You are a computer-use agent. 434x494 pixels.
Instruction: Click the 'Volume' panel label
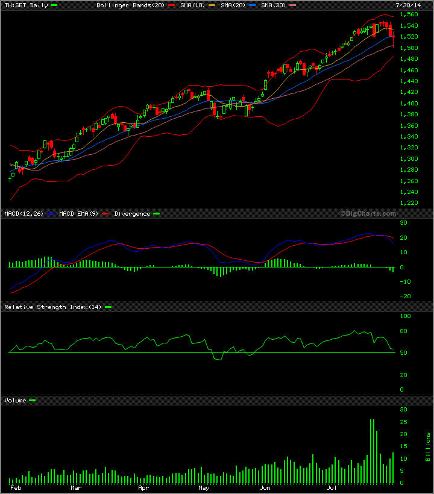pos(15,401)
